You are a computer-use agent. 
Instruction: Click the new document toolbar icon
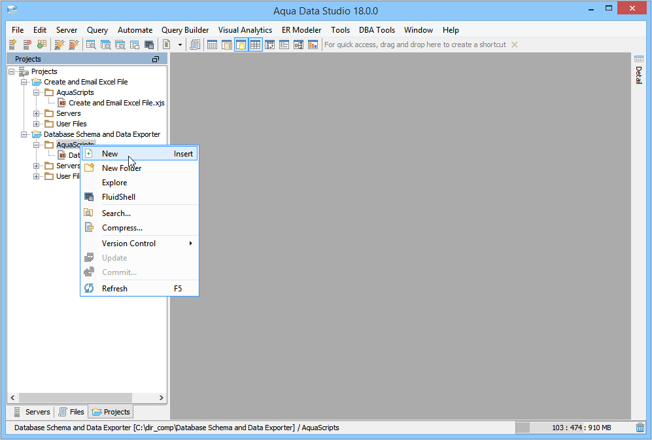click(x=166, y=45)
